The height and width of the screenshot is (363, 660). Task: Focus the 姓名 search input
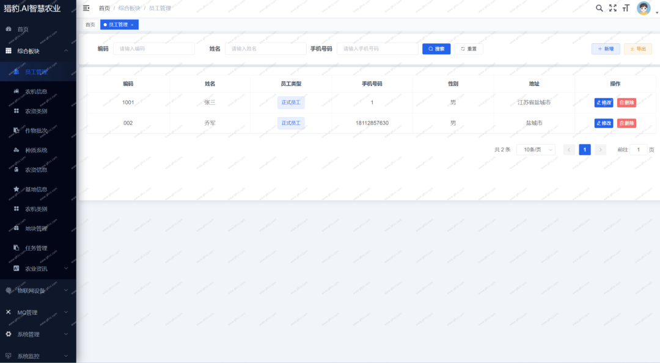(266, 49)
